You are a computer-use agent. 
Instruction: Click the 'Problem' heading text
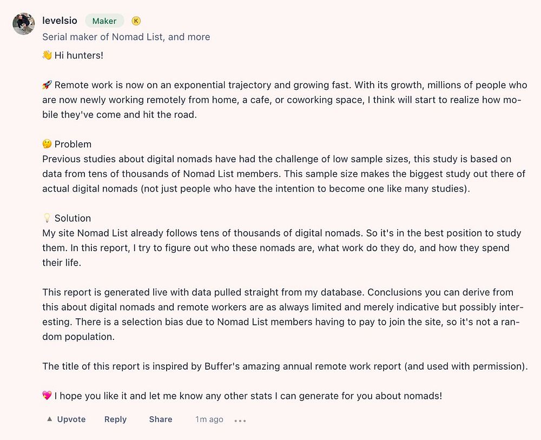pyautogui.click(x=73, y=144)
